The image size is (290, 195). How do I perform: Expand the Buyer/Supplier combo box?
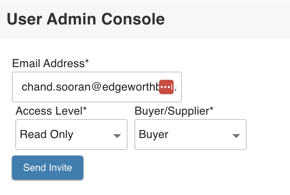190,135
